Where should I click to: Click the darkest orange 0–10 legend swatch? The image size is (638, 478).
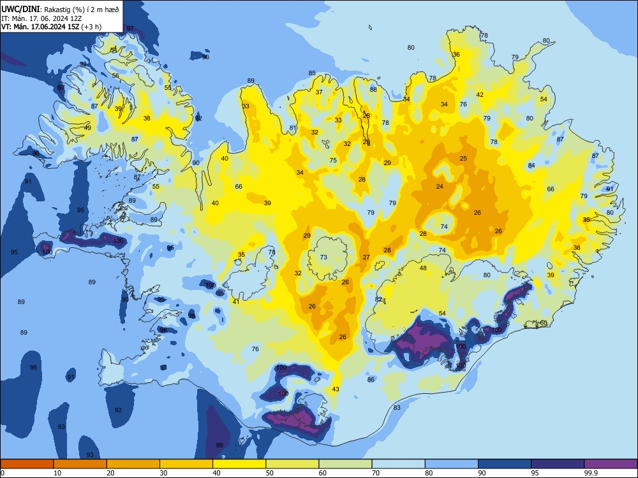coord(27,464)
